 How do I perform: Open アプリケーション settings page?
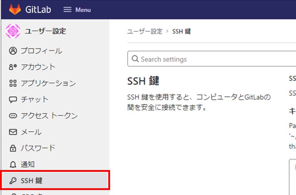point(48,83)
